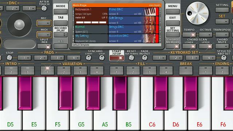233x131 pixels.
Task: Select KEYBOARD SET 1 button
Action: [x=159, y=57]
